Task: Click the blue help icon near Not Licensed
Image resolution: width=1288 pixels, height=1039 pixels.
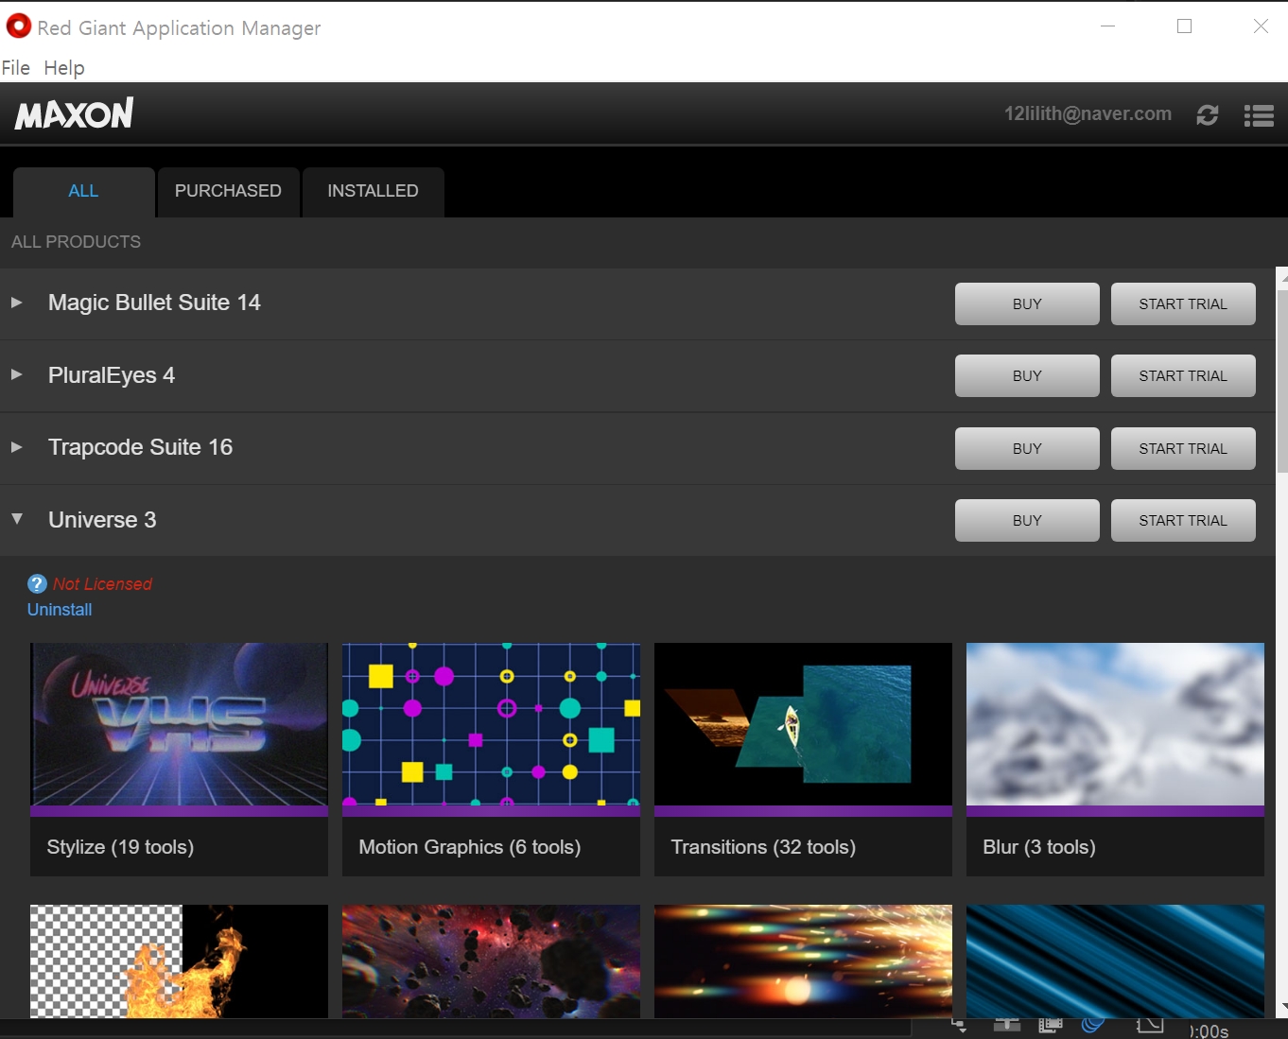Action: click(x=37, y=584)
